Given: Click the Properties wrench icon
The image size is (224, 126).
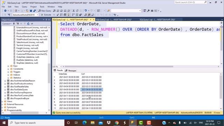Looking at the screenshot, I should pos(148,11).
